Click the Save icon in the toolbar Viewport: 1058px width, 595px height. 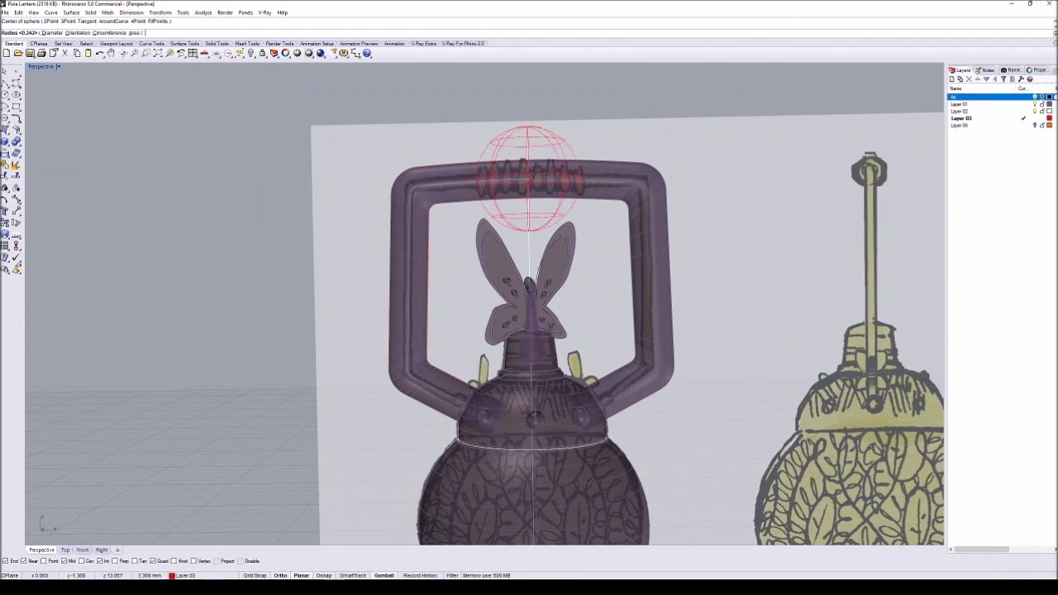click(x=30, y=53)
